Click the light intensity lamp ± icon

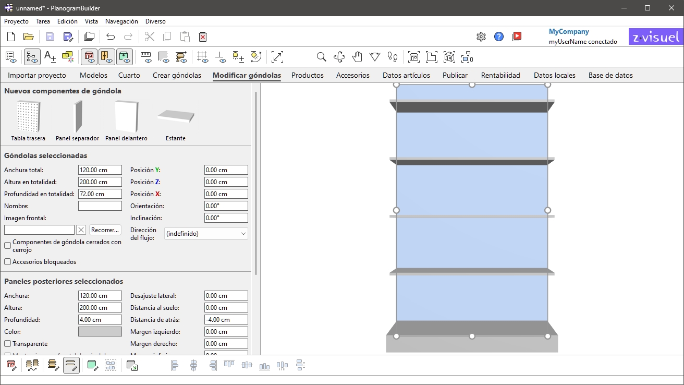pos(238,56)
